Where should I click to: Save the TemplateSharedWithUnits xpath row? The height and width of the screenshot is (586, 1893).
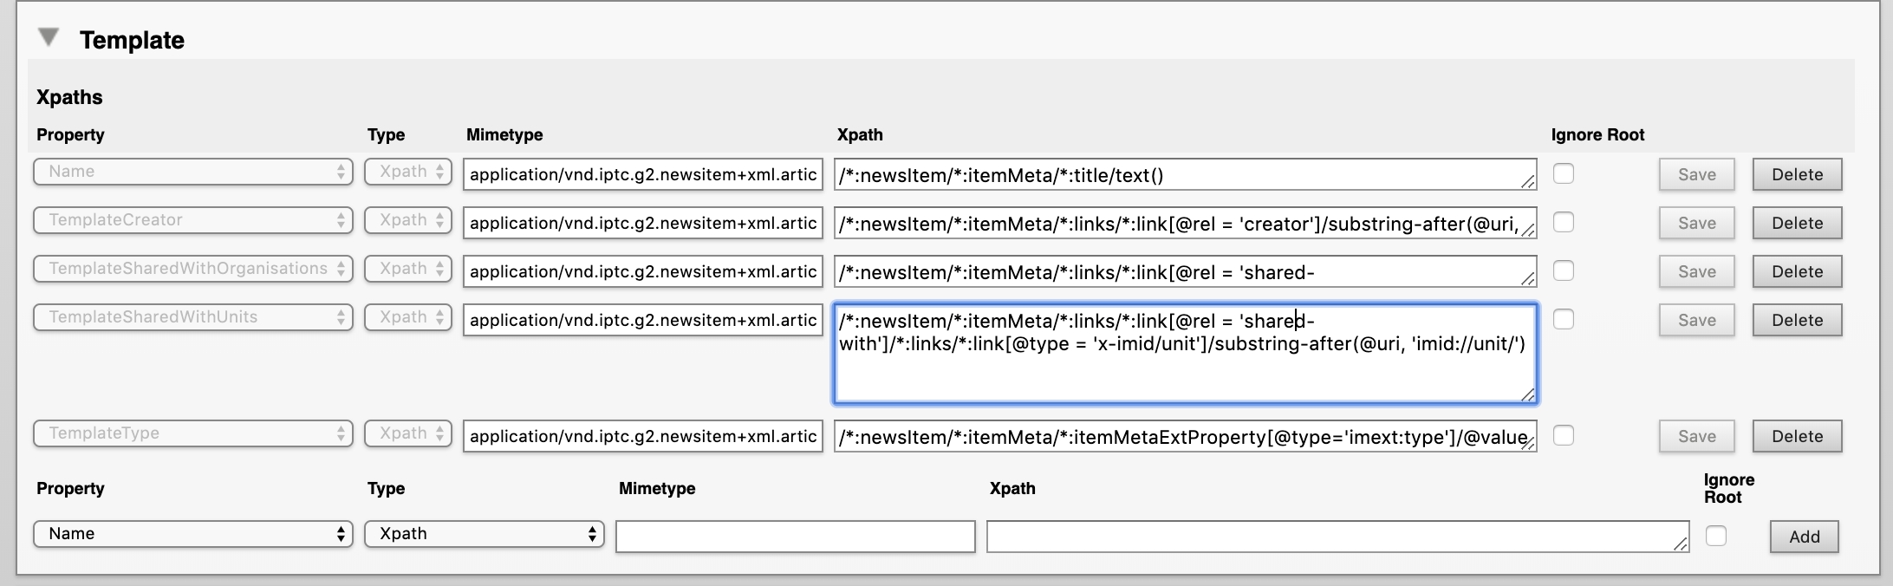tap(1696, 321)
